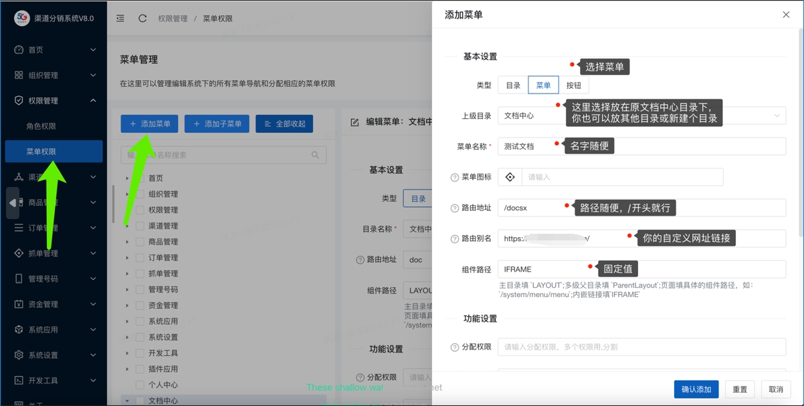804x406 pixels.
Task: Open 角色权限 in the sidebar
Action: 41,126
